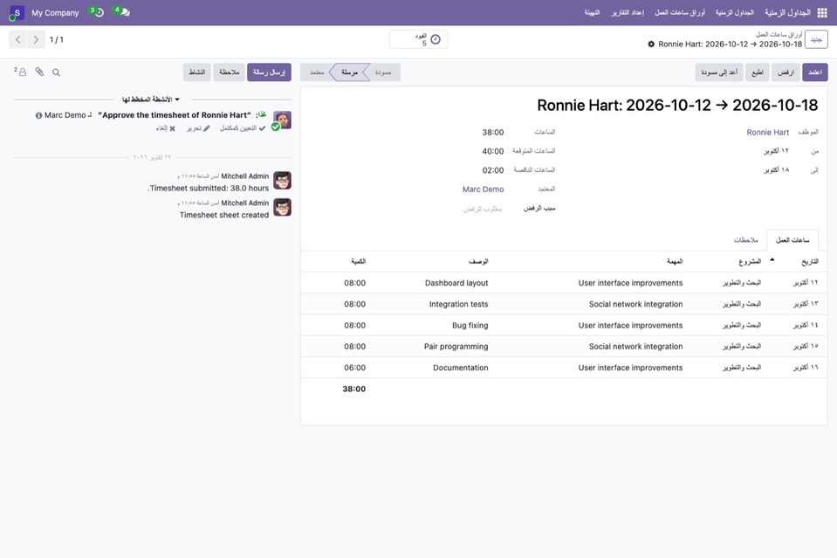This screenshot has height=558, width=837.
Task: Sort by the التاريخ column header
Action: (x=810, y=262)
